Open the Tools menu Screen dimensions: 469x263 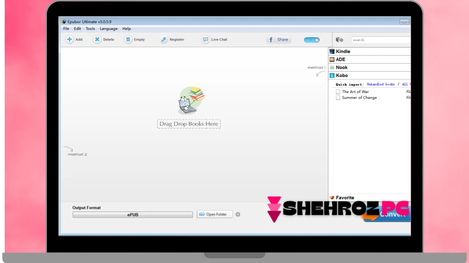point(90,28)
